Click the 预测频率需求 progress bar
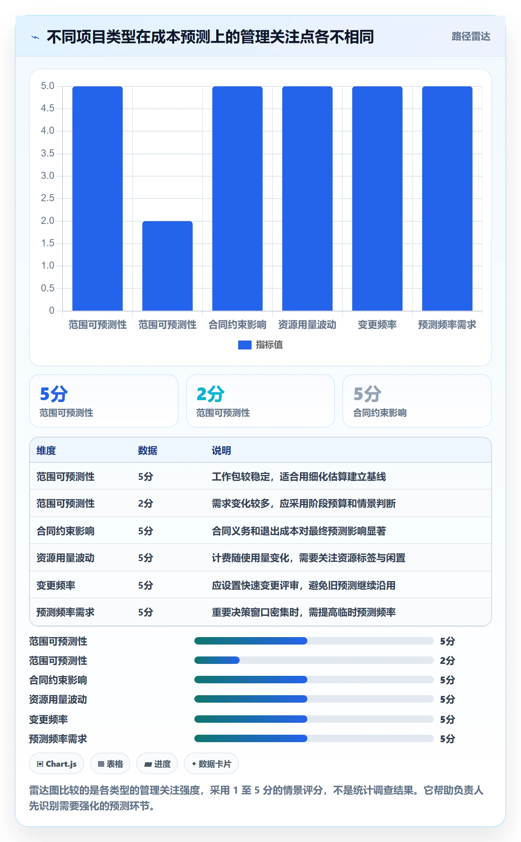This screenshot has width=521, height=842. click(314, 738)
